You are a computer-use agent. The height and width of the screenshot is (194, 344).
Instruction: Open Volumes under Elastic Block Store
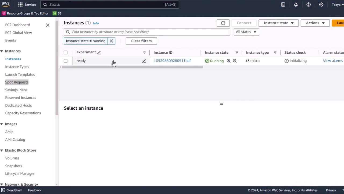click(x=12, y=158)
